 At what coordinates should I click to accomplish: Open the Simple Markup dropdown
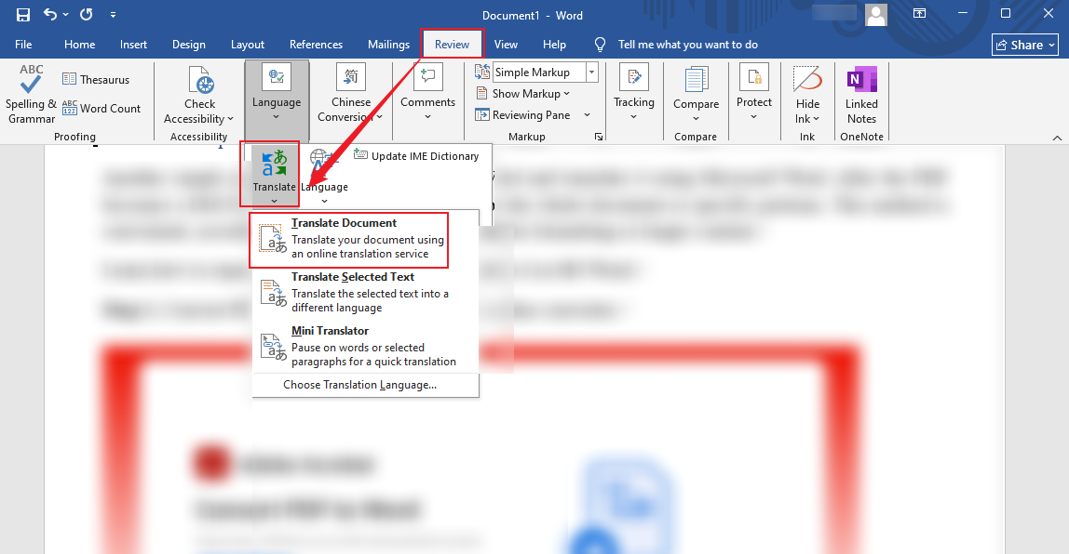click(x=592, y=72)
